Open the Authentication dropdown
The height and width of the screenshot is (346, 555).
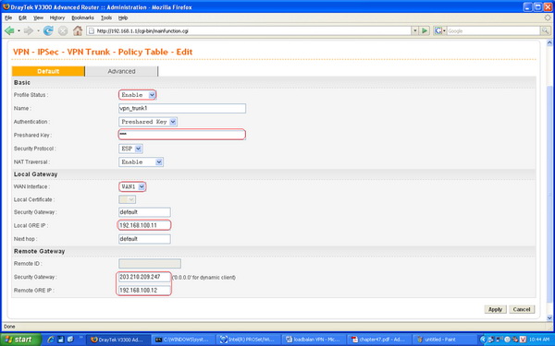148,122
